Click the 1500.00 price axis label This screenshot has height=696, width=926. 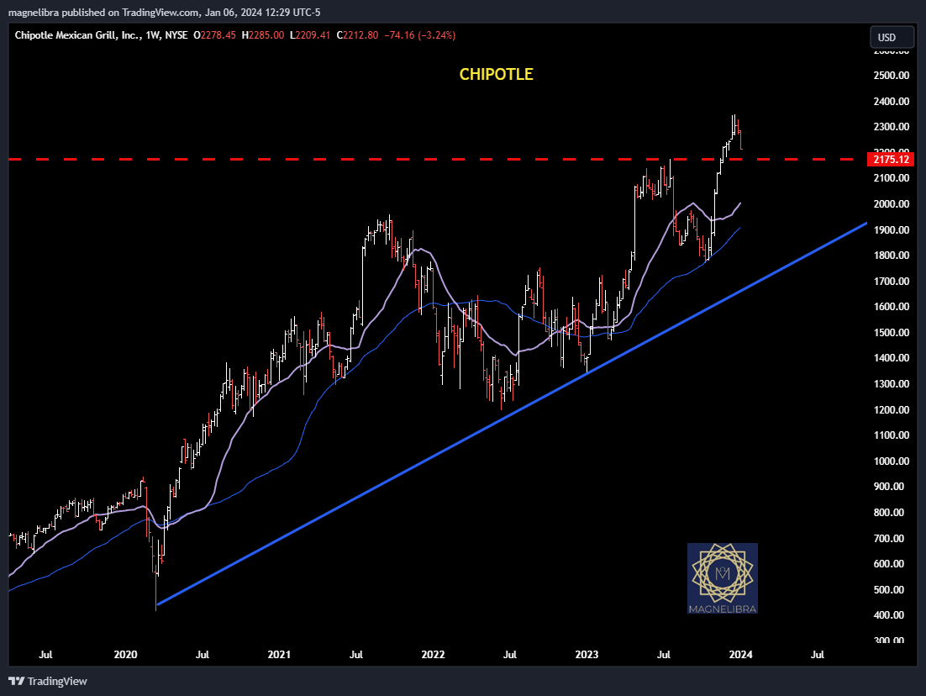pos(892,332)
